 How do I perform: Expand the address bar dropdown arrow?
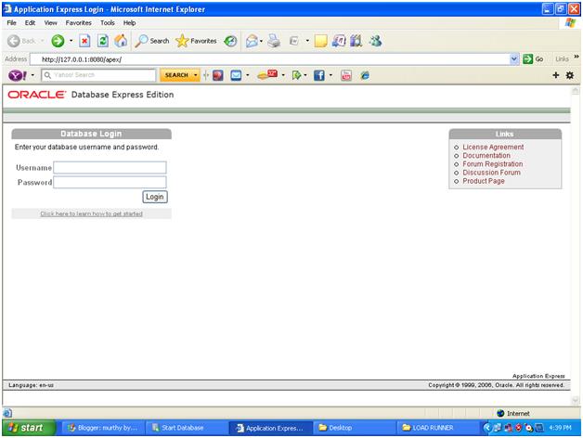[514, 59]
